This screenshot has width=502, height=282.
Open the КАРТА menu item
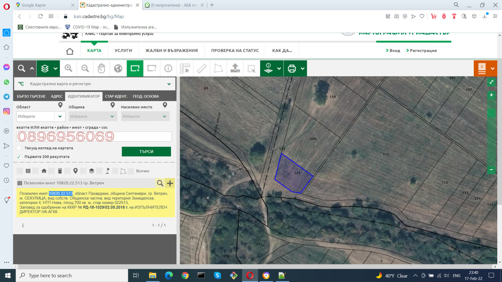[94, 50]
